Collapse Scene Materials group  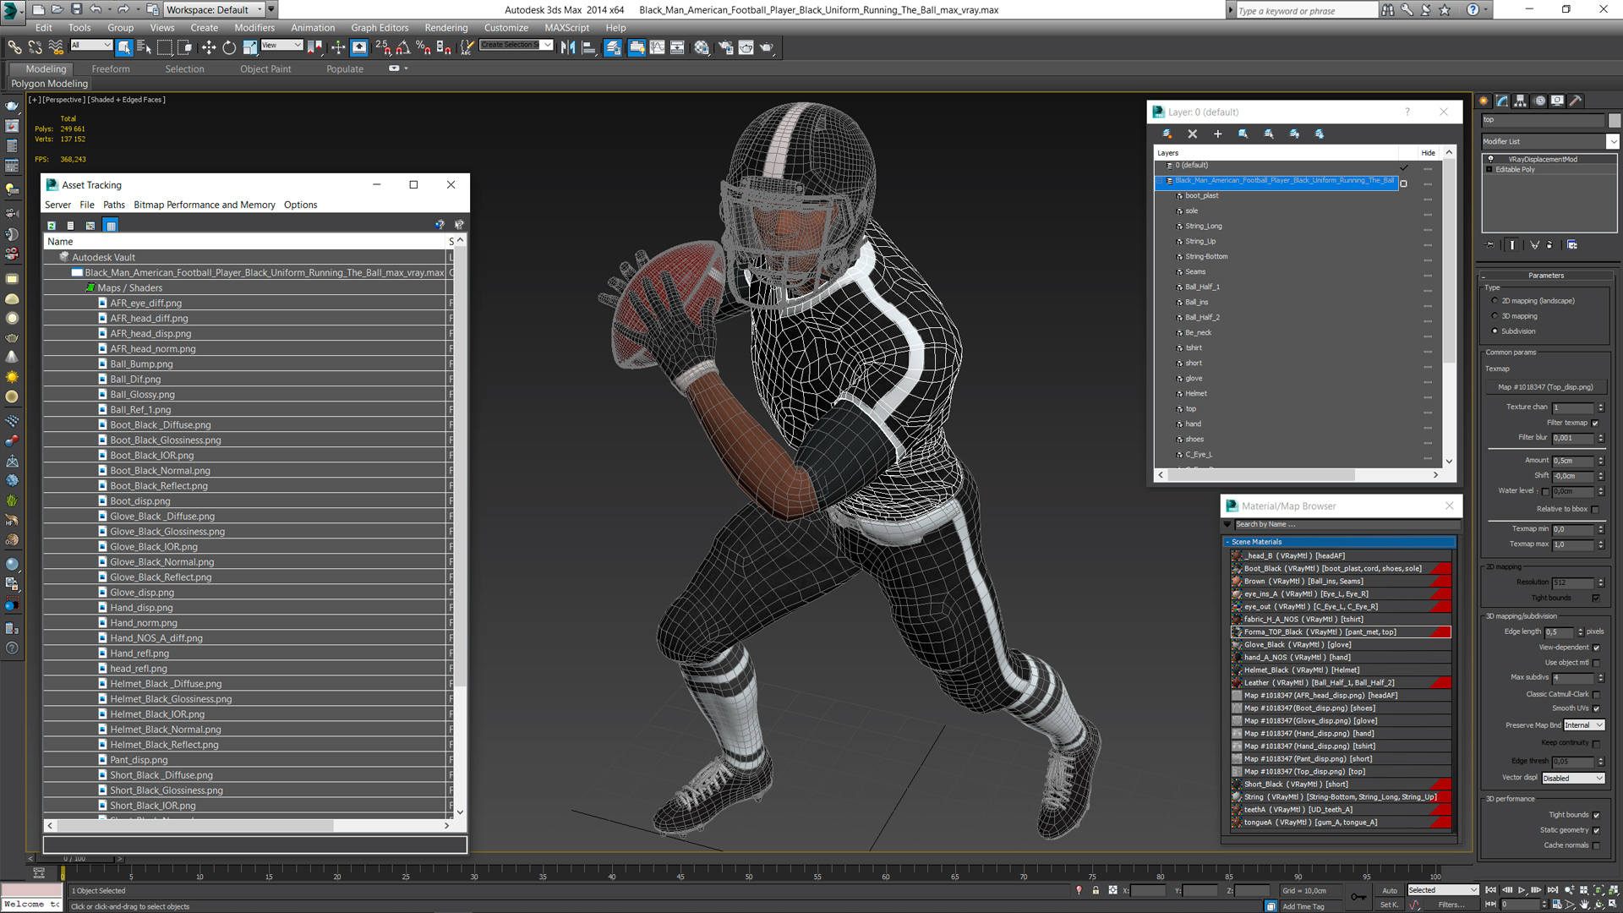[x=1227, y=542]
